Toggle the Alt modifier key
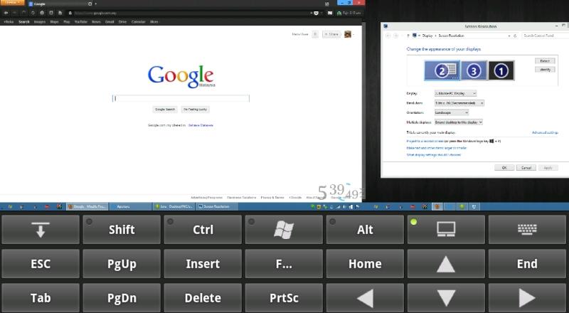 pos(365,230)
